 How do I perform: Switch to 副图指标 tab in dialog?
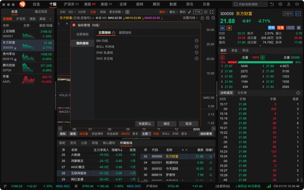point(125,33)
